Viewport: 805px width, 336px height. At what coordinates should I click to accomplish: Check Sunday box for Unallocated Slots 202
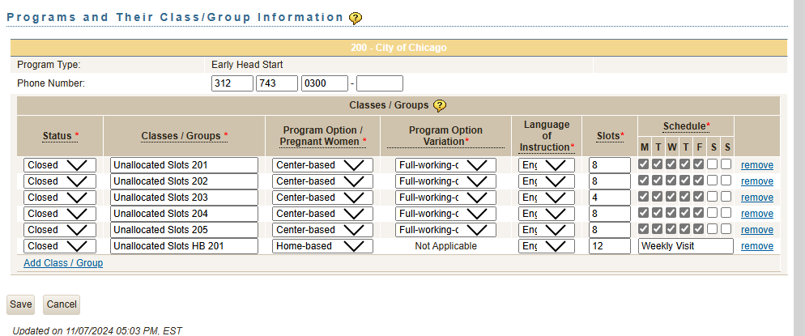(726, 181)
